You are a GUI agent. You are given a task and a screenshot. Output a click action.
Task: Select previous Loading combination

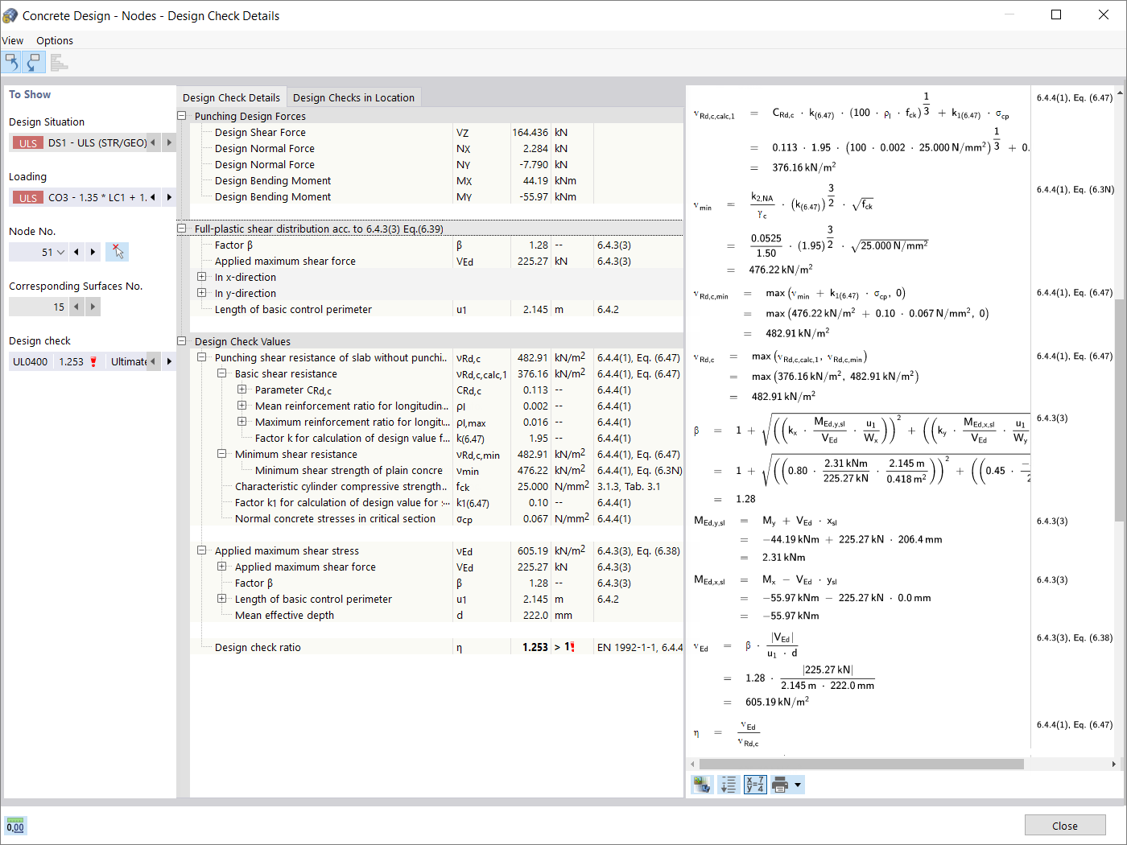[x=153, y=197]
